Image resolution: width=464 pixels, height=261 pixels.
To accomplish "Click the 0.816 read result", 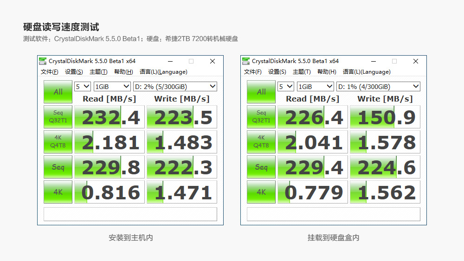I will 110,192.
